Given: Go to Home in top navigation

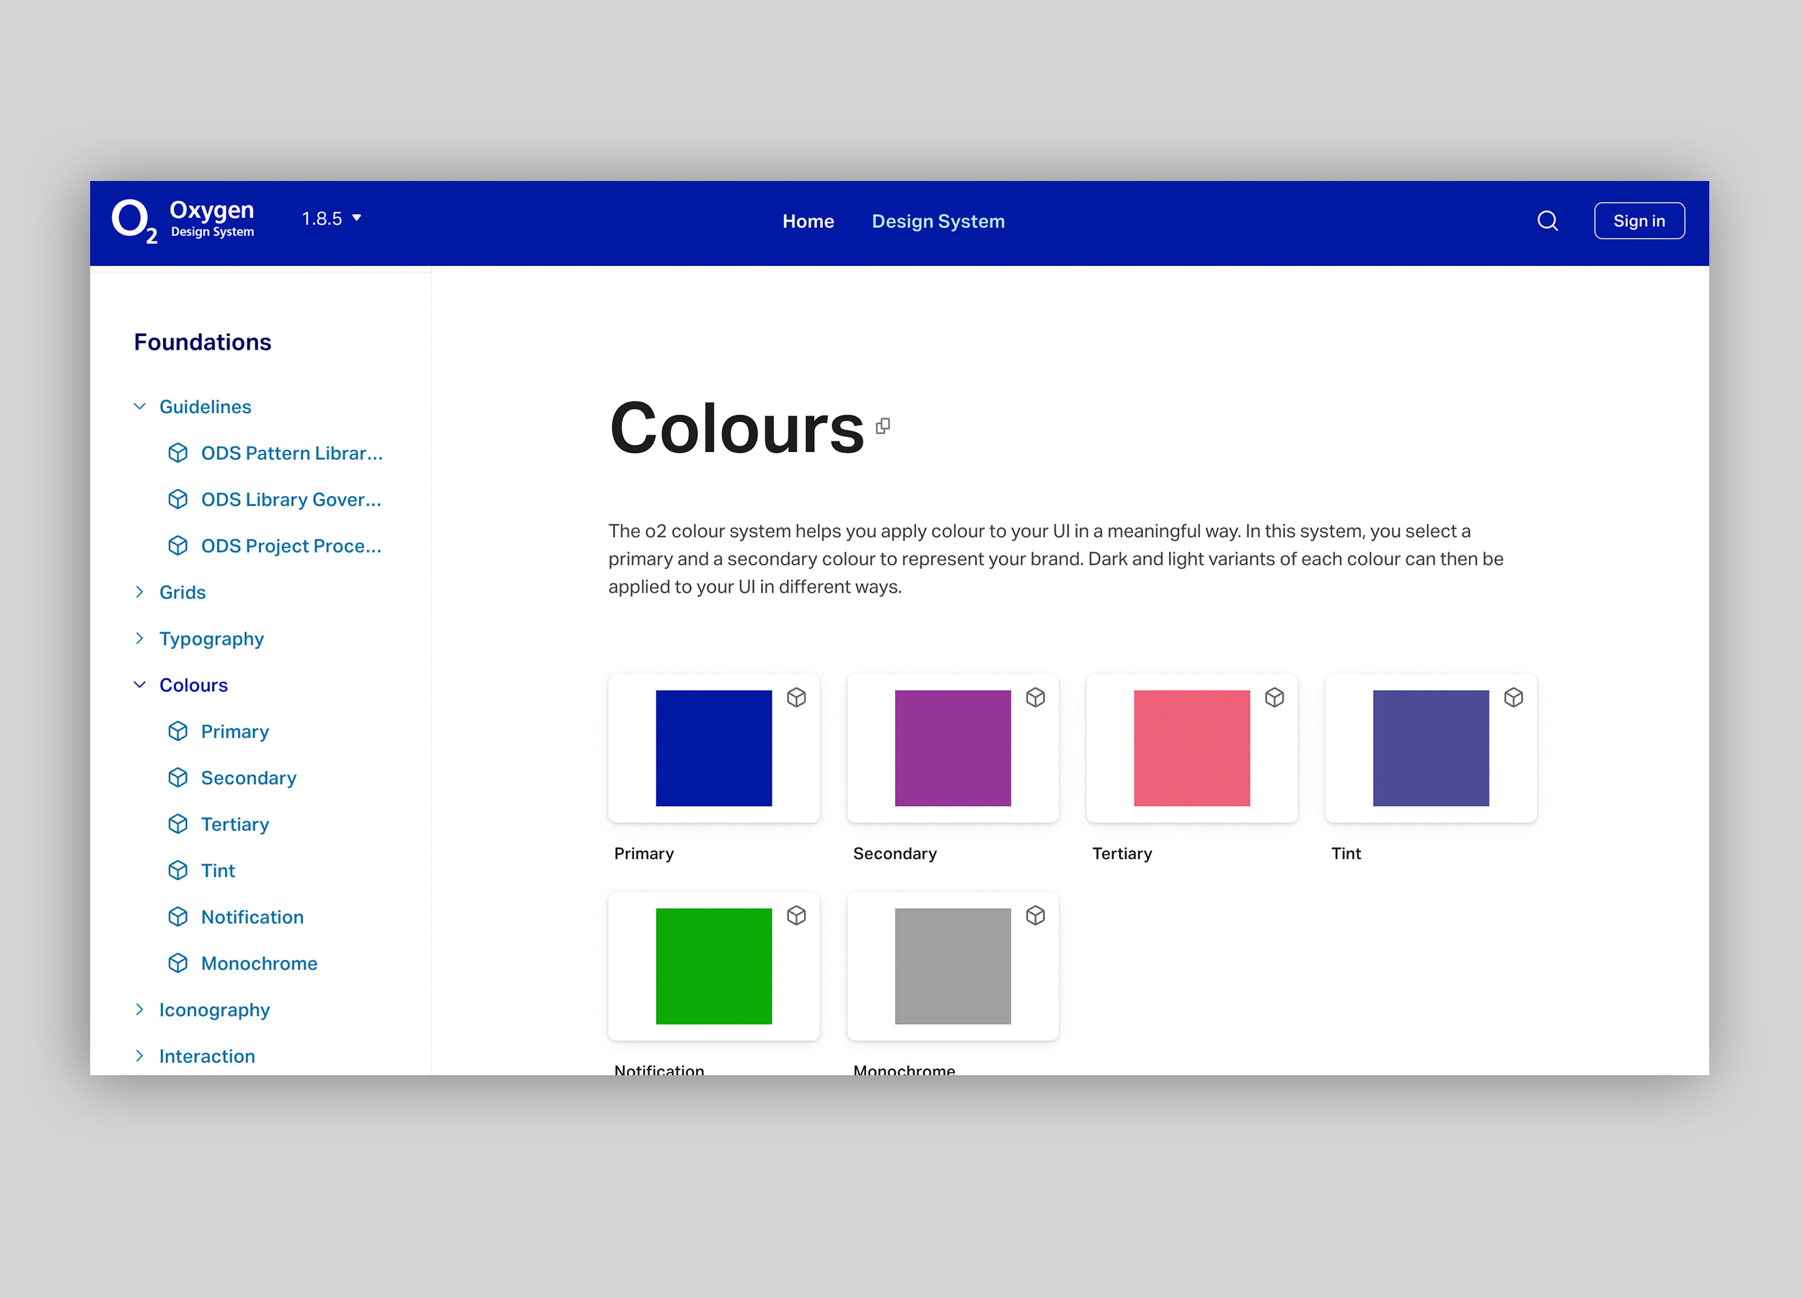Looking at the screenshot, I should click(808, 222).
